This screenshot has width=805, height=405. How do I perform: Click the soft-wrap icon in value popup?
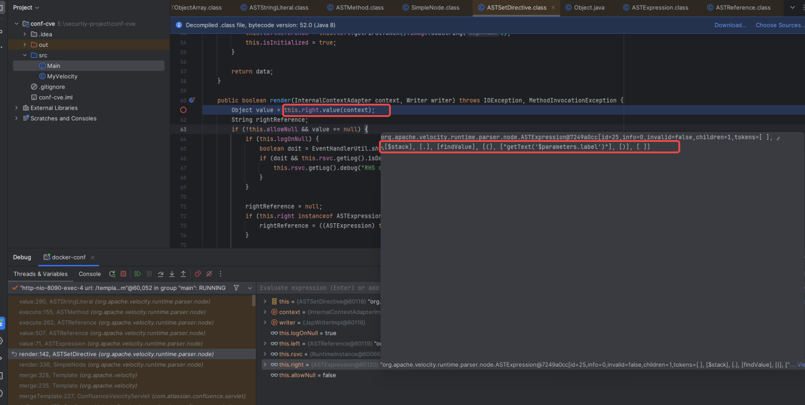click(778, 137)
